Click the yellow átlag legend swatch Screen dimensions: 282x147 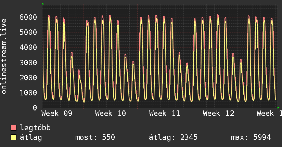click(13, 137)
